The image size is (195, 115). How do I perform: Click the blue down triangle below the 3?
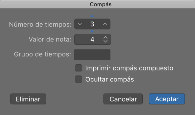coord(92,32)
